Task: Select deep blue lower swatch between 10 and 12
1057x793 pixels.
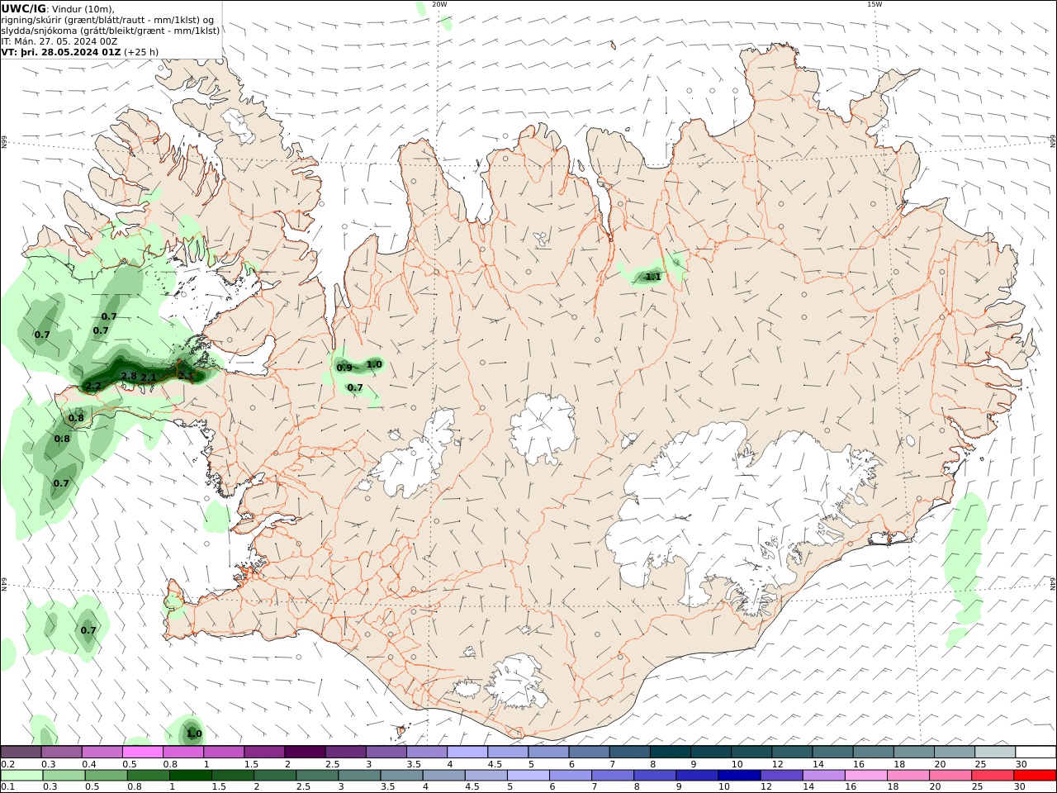Action: (739, 776)
